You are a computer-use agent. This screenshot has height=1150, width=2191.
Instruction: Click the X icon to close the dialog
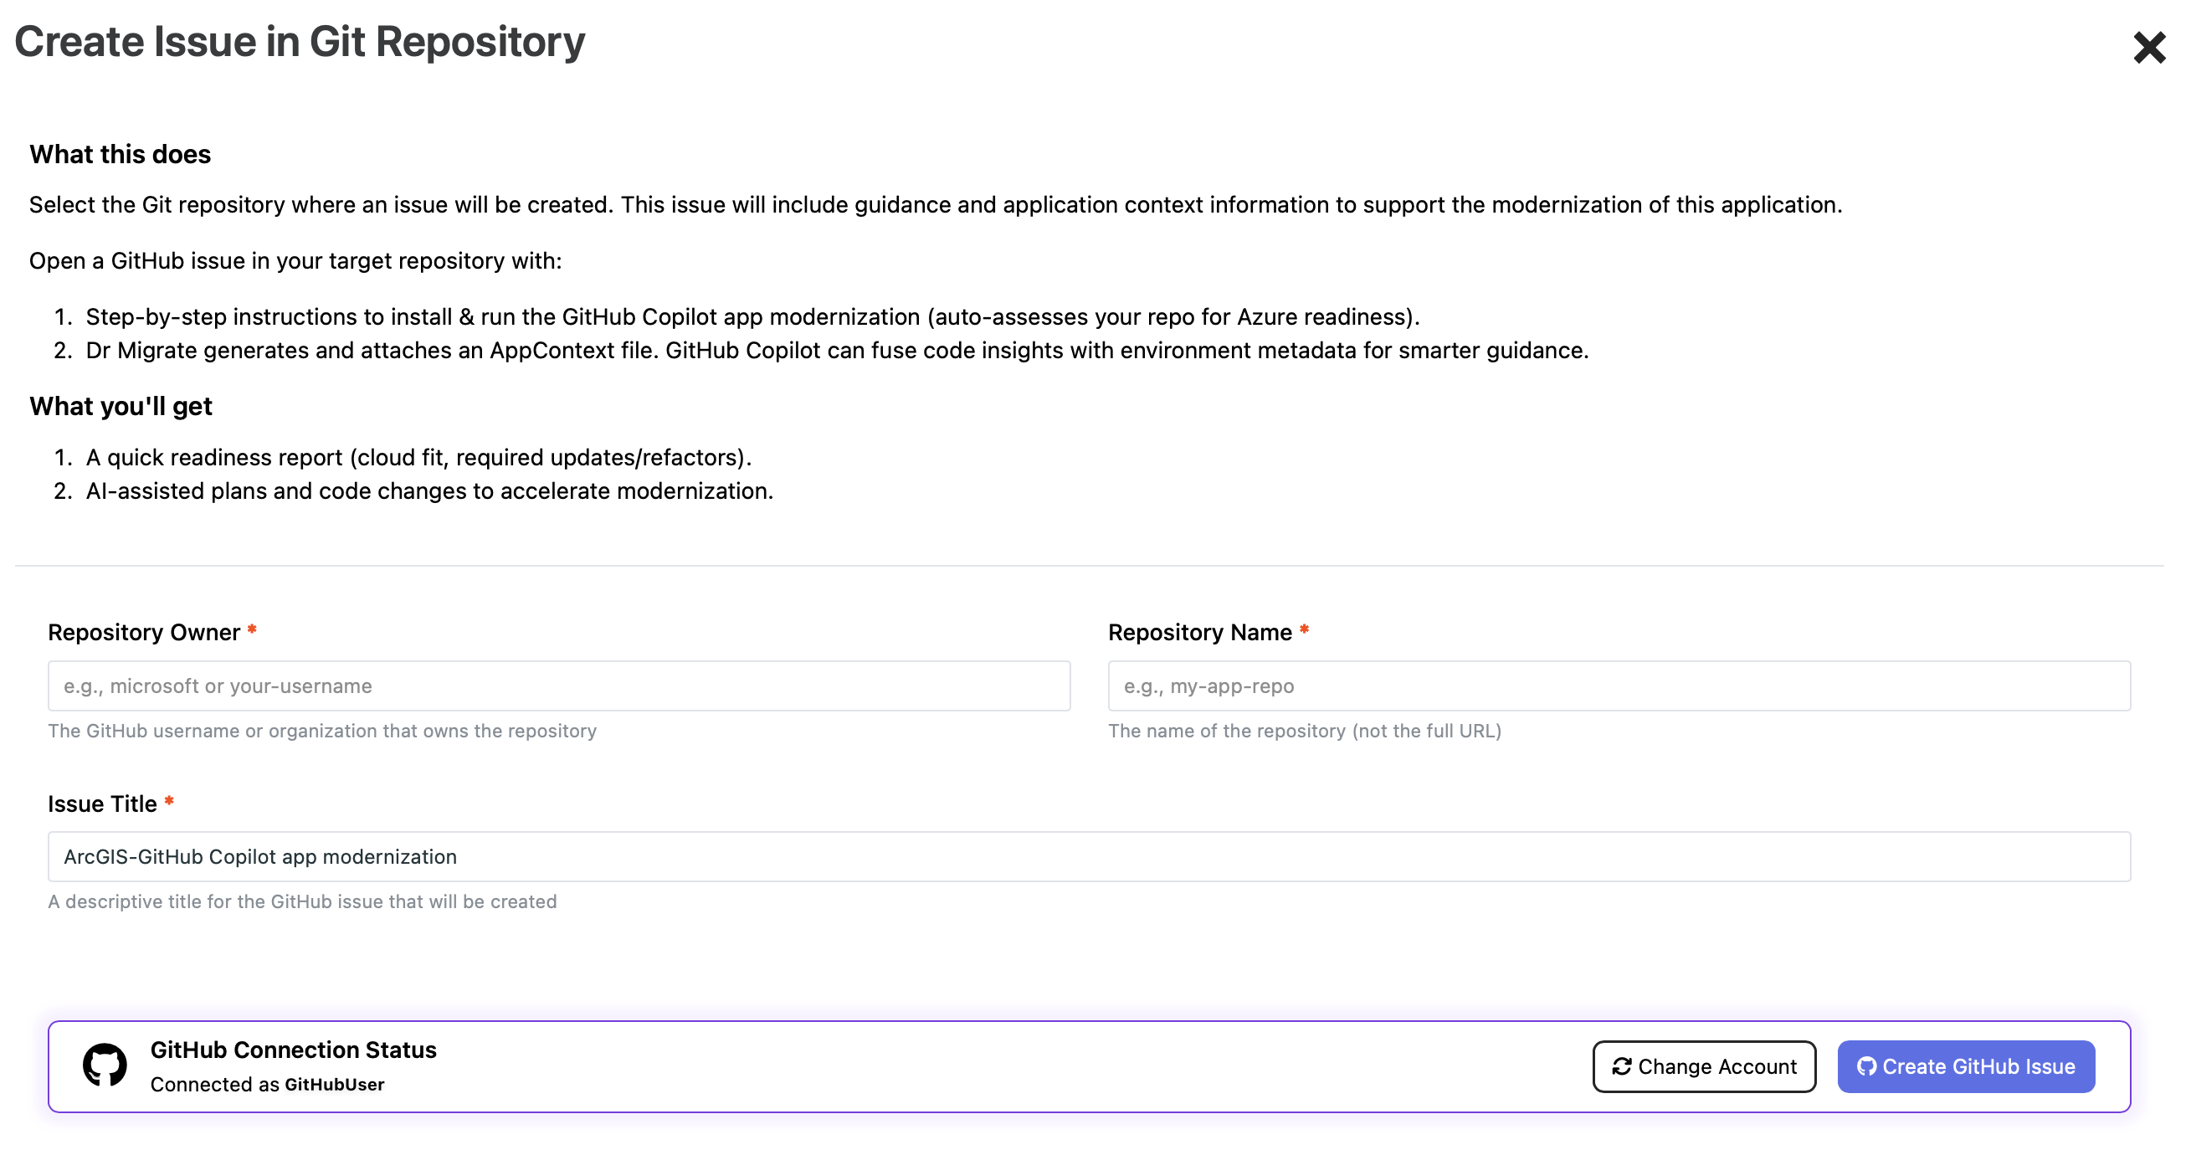[2150, 48]
